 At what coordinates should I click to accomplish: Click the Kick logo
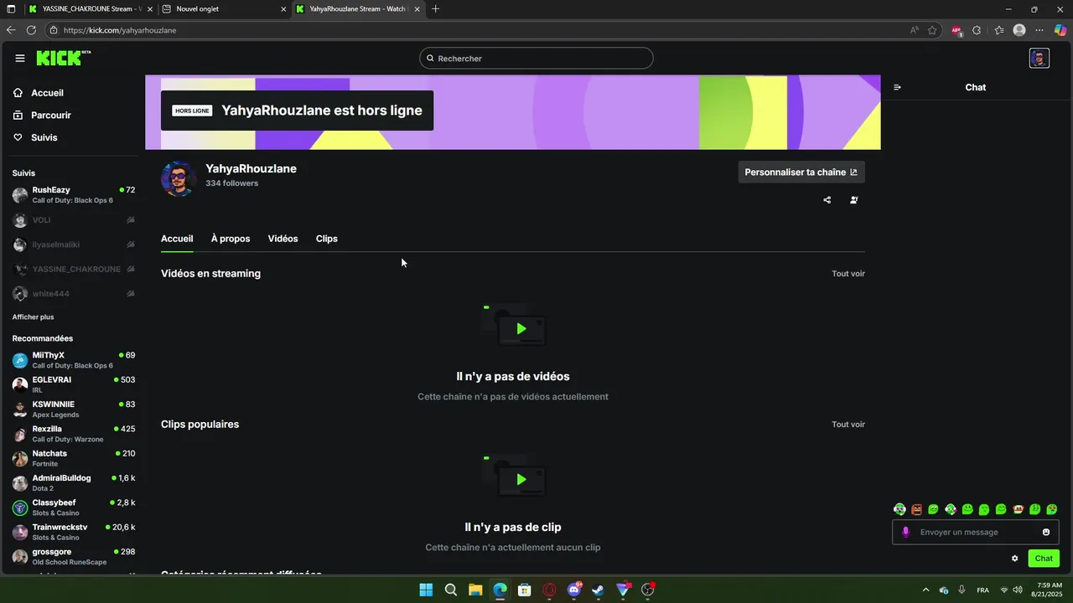63,58
